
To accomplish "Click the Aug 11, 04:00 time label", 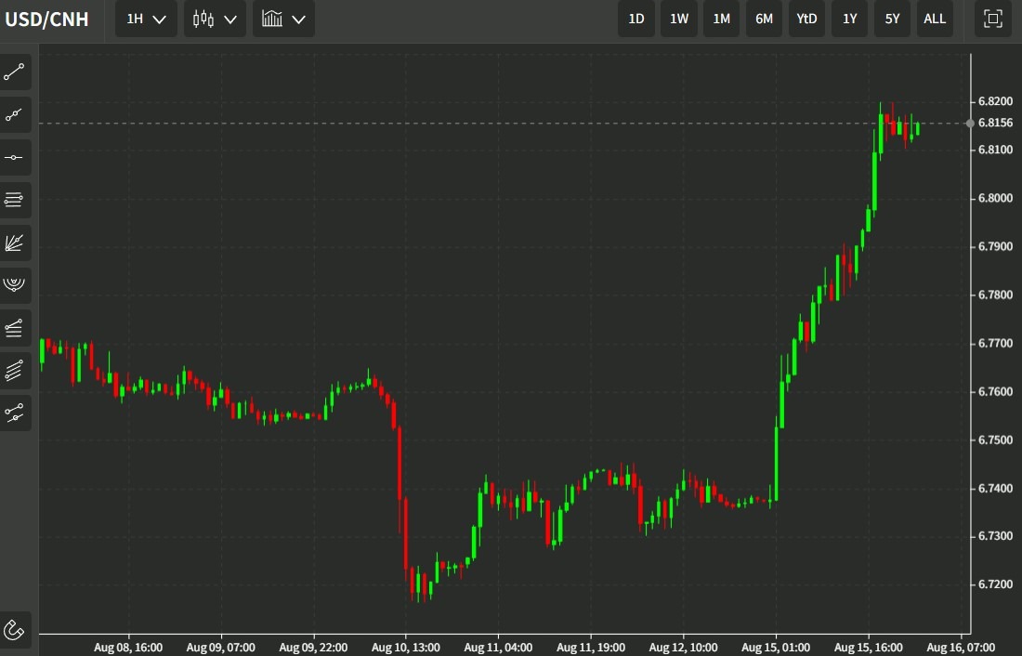I will [498, 648].
